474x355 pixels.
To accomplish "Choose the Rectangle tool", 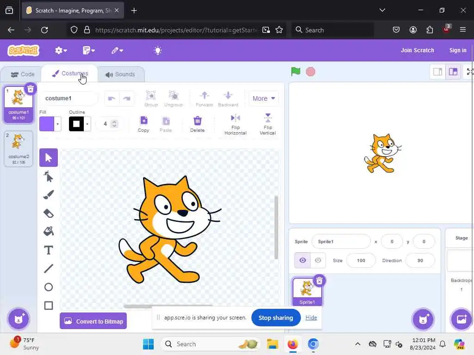I will pos(48,306).
